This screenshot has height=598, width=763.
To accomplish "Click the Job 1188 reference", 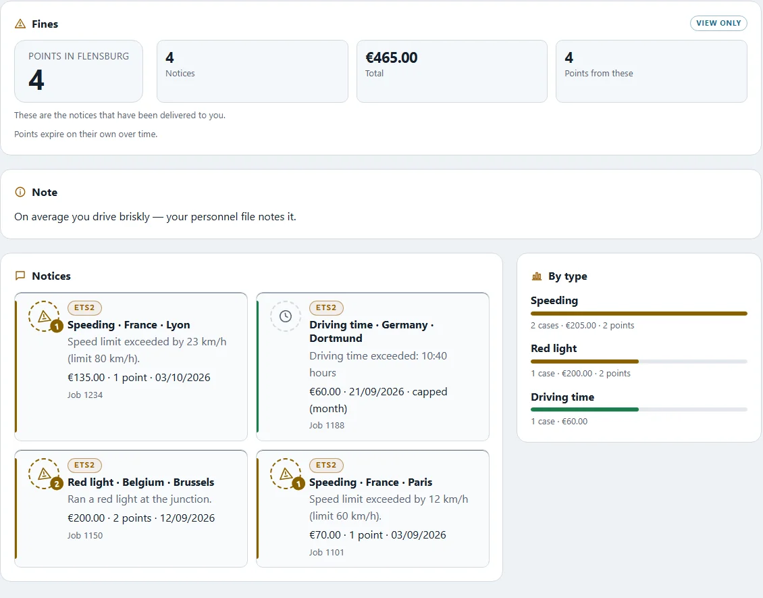I will pos(327,425).
